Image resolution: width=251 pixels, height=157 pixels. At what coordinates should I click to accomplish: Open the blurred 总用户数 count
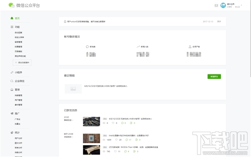(x=194, y=54)
